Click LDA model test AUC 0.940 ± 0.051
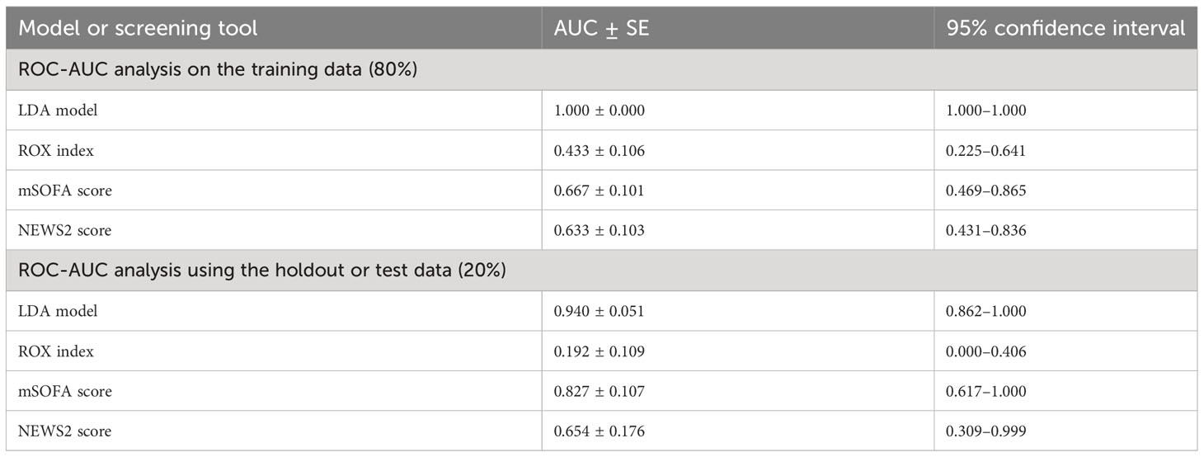Image resolution: width=1204 pixels, height=457 pixels. click(600, 311)
